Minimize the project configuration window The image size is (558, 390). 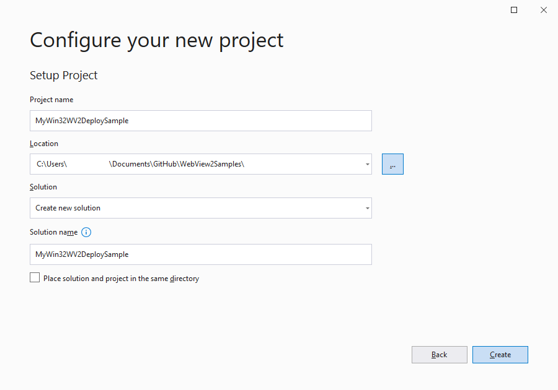click(513, 10)
